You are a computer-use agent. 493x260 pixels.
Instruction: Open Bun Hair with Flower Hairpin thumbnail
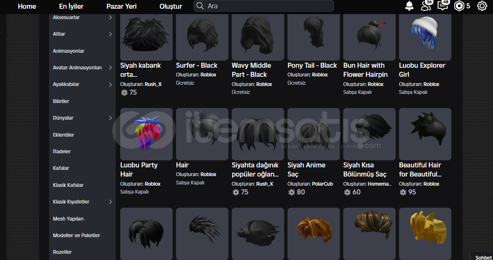coord(369,37)
